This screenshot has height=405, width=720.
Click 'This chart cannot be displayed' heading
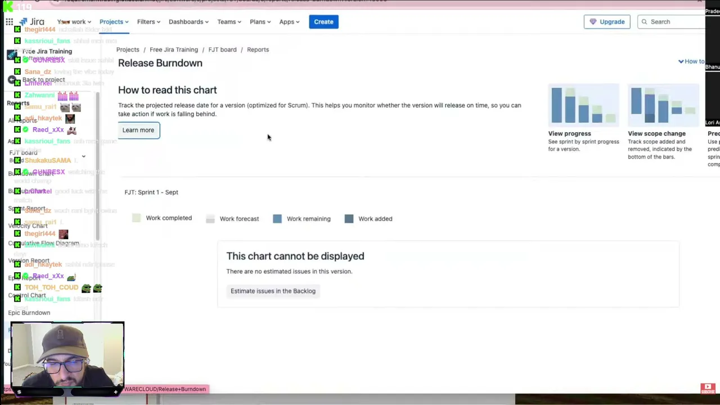[x=295, y=256]
